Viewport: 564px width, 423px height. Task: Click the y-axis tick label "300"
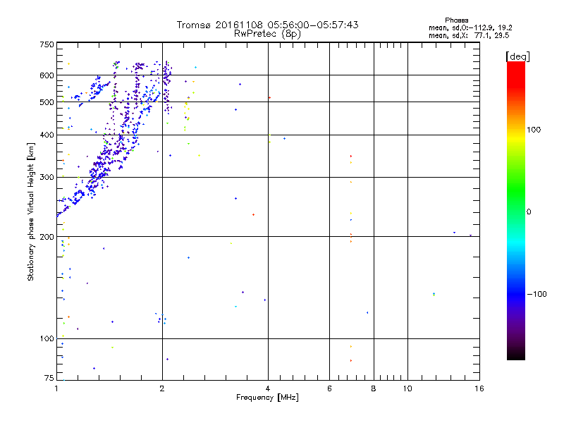tap(47, 178)
